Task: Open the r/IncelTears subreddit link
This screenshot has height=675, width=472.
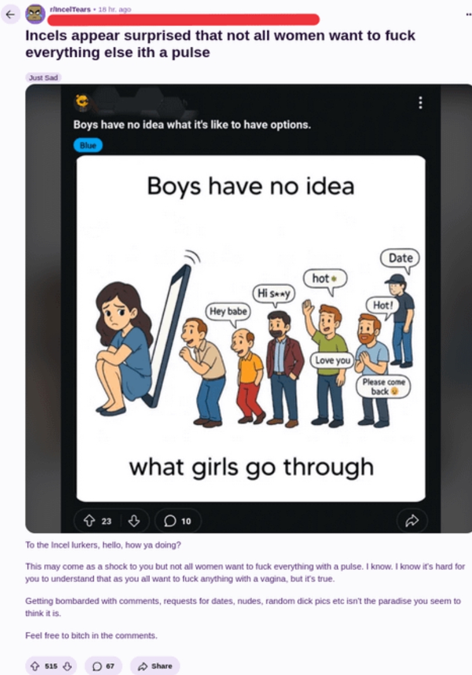Action: tap(70, 9)
